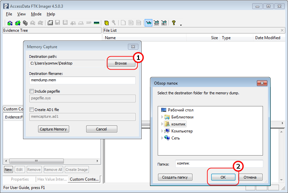The width and height of the screenshot is (288, 193).
Task: Open the File menu
Action: click(x=9, y=14)
